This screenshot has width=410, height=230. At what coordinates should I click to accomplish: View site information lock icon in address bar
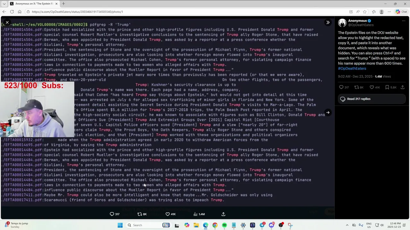click(x=28, y=12)
